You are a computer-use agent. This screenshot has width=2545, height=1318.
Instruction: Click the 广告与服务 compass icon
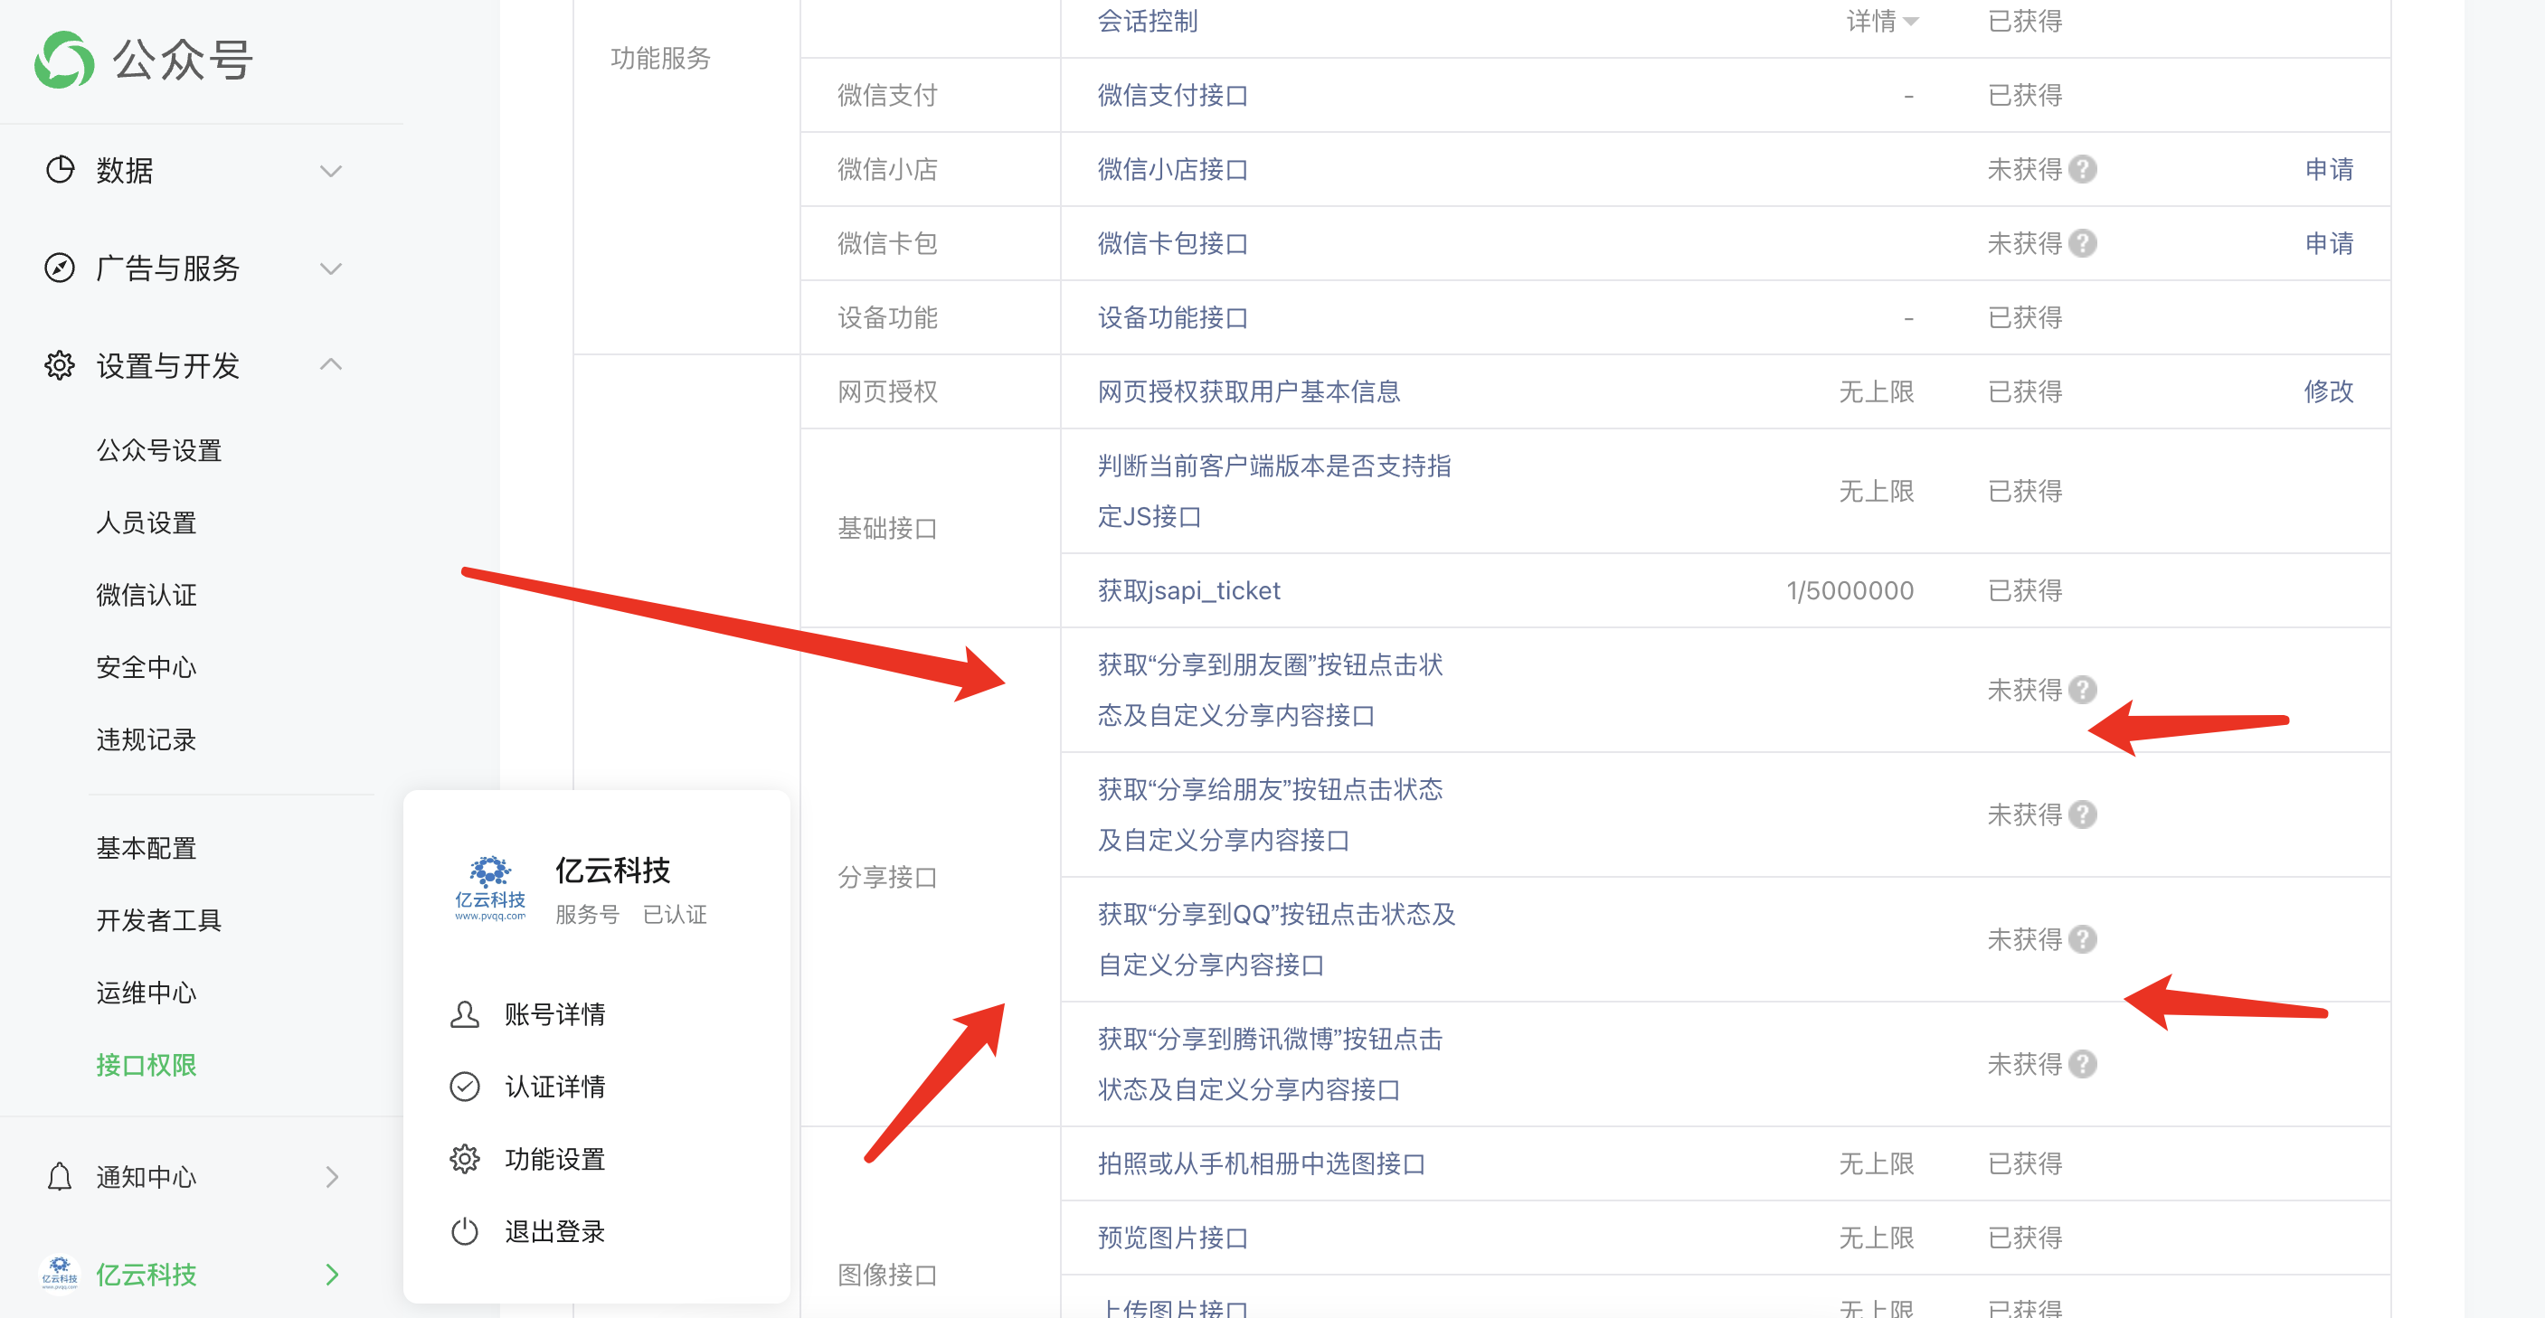[x=60, y=268]
